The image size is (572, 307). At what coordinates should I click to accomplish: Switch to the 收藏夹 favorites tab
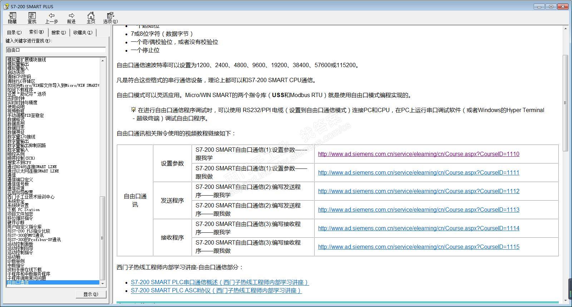point(83,32)
